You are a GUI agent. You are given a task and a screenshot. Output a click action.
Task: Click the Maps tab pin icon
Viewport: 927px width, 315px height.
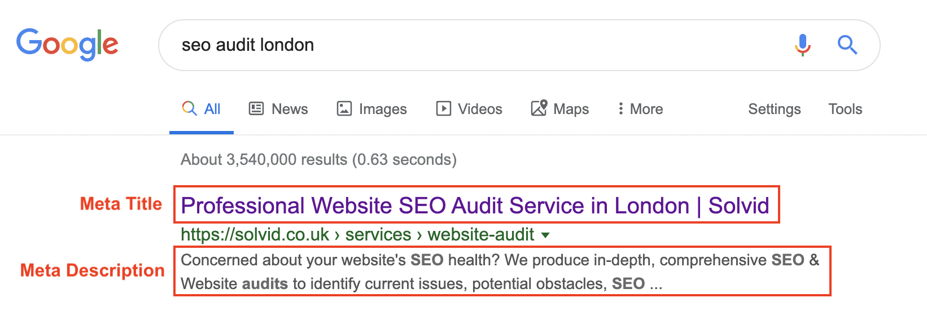pos(539,108)
